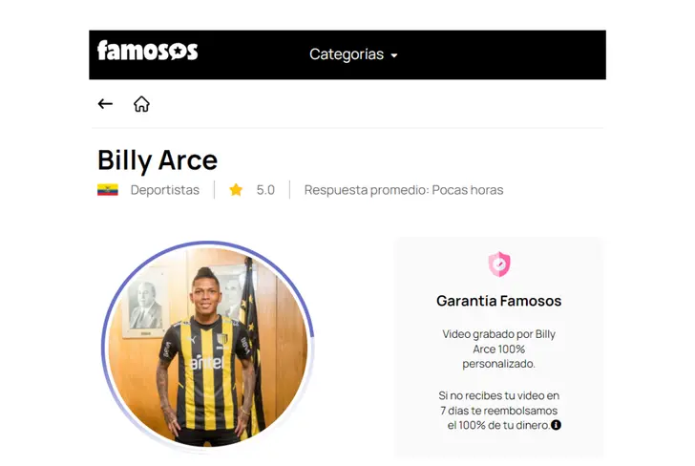Select the Billy Arce name heading
This screenshot has width=695, height=466.
point(158,160)
